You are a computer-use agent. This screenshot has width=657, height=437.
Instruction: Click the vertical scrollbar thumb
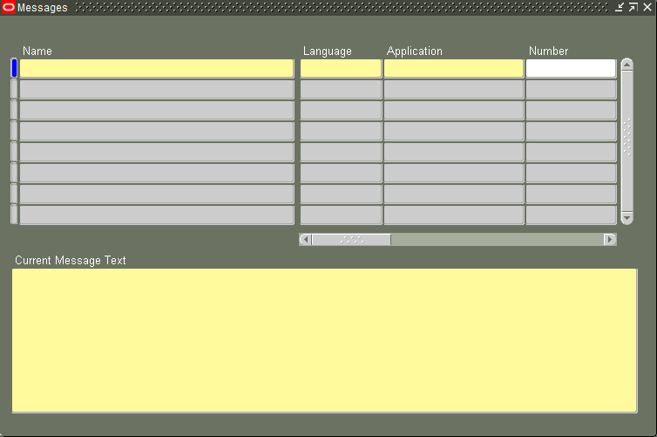627,140
